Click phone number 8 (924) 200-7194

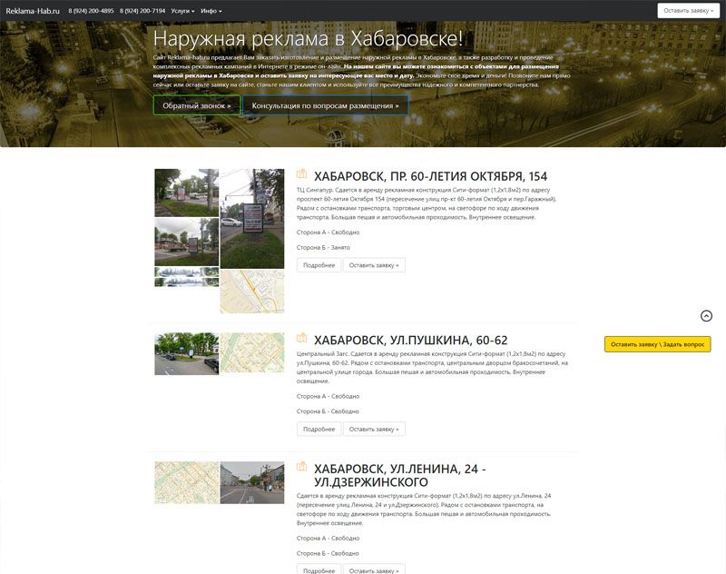tap(142, 11)
